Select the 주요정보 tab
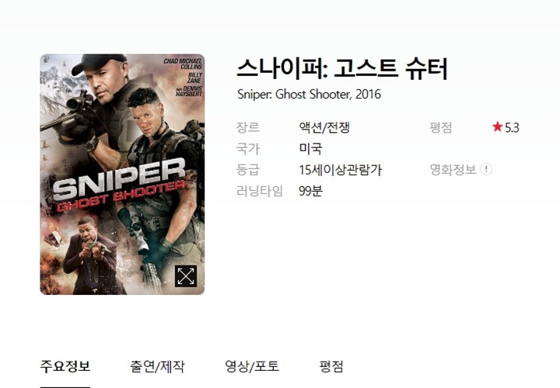The width and height of the screenshot is (560, 388). pyautogui.click(x=65, y=366)
